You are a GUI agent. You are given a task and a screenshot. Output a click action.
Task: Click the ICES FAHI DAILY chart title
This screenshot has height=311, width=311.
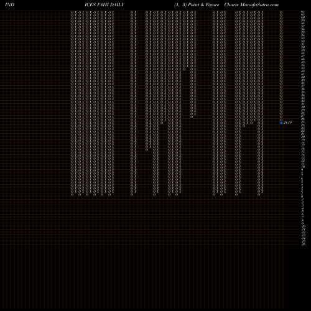[104, 5]
